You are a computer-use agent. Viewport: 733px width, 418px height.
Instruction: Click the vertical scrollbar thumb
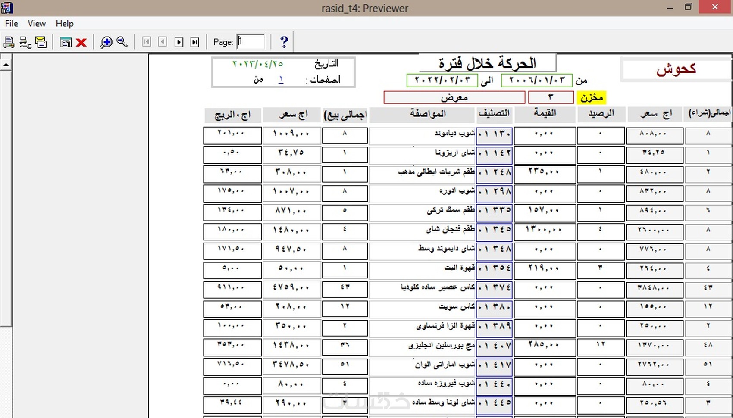(6, 199)
